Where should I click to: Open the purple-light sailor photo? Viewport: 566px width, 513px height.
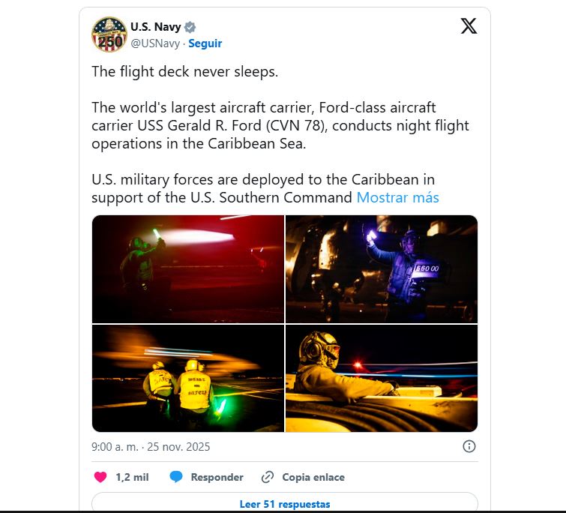[x=382, y=269]
